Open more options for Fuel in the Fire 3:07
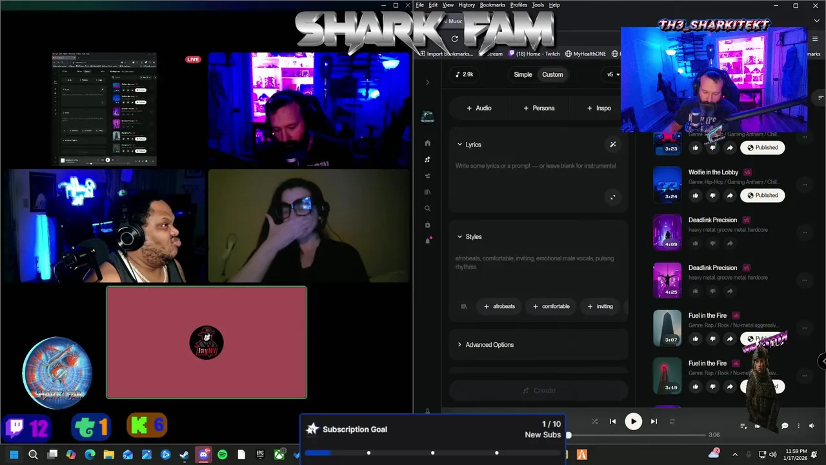Image resolution: width=826 pixels, height=465 pixels. pyautogui.click(x=805, y=327)
